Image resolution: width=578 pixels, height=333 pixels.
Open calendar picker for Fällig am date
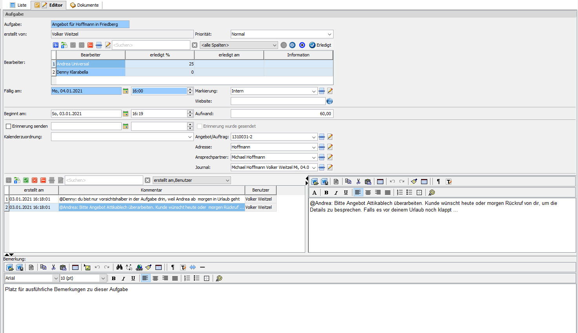pos(126,91)
